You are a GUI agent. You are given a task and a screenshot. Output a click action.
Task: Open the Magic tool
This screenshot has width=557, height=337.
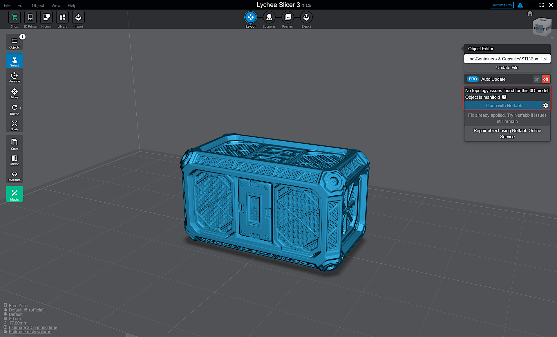14,194
